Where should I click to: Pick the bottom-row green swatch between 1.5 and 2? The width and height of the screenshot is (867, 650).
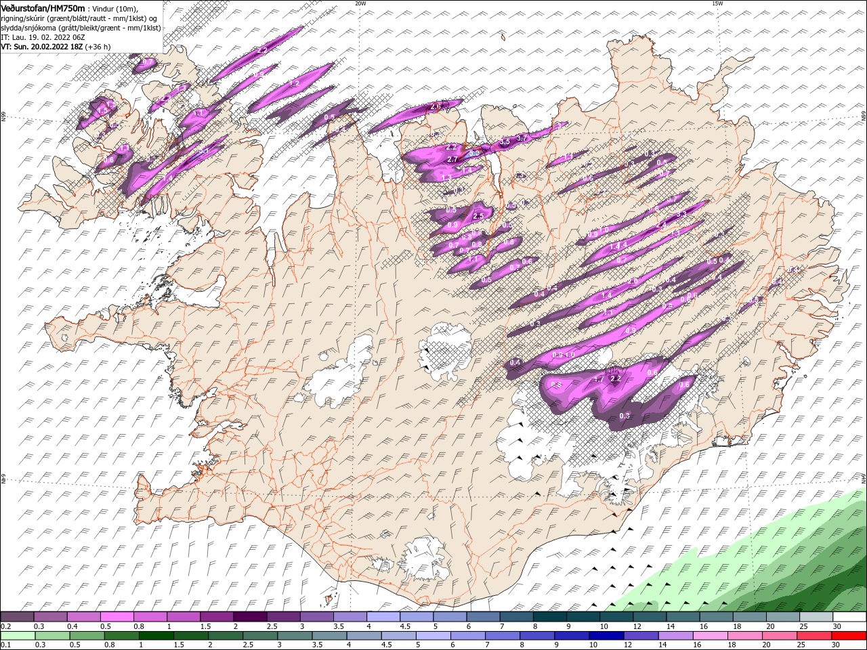pyautogui.click(x=190, y=635)
